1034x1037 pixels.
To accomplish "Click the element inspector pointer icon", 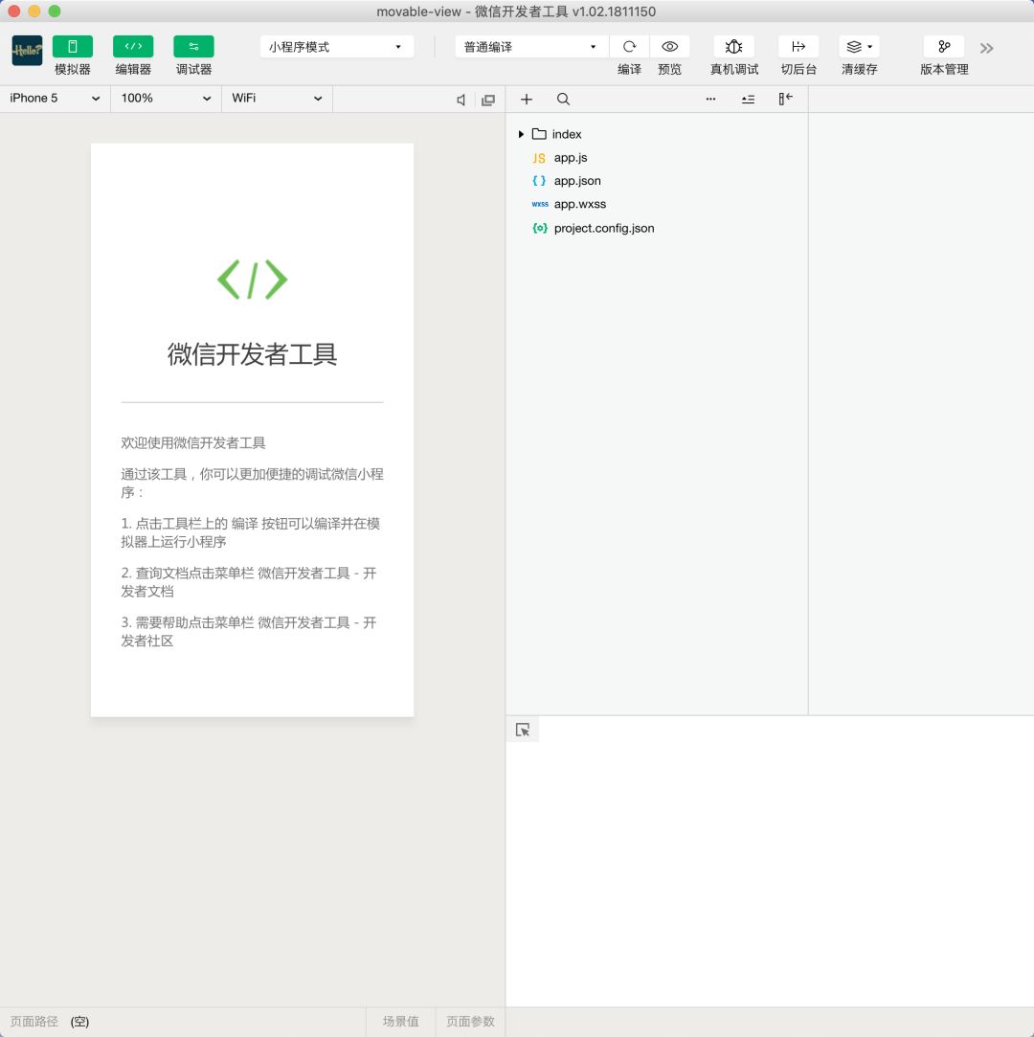I will [523, 730].
